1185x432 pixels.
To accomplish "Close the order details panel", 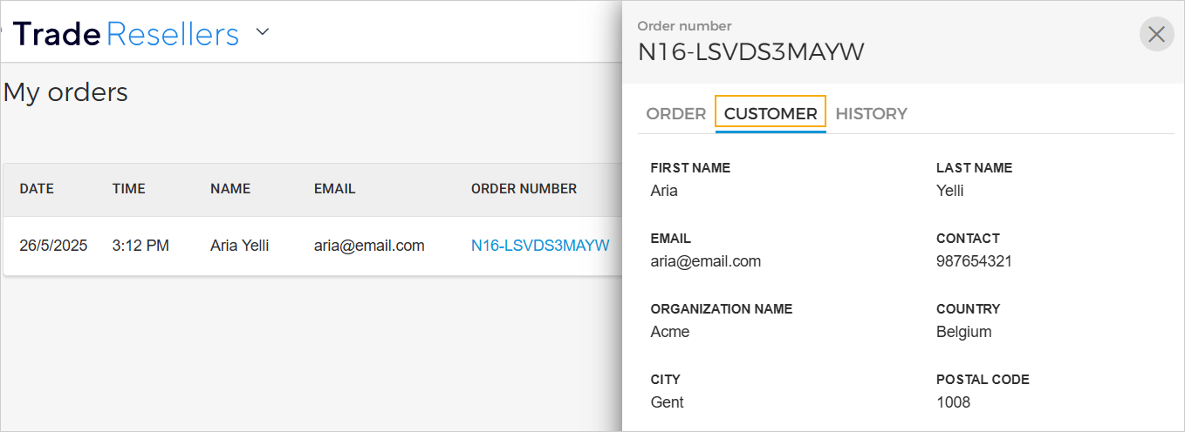I will point(1156,34).
